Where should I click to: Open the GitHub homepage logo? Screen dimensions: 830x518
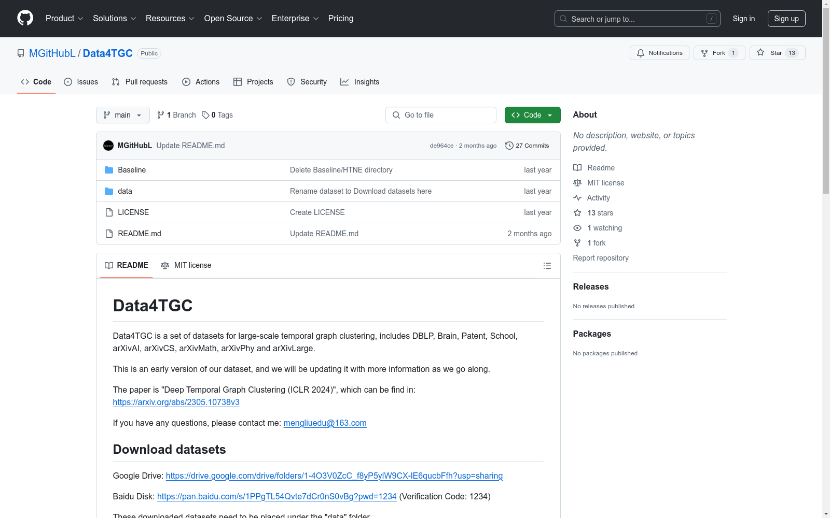[x=25, y=18]
